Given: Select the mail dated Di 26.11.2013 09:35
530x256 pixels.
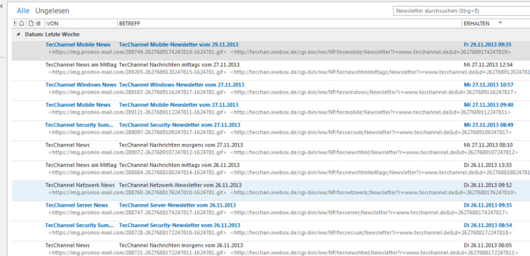Looking at the screenshot, I should [x=488, y=205].
